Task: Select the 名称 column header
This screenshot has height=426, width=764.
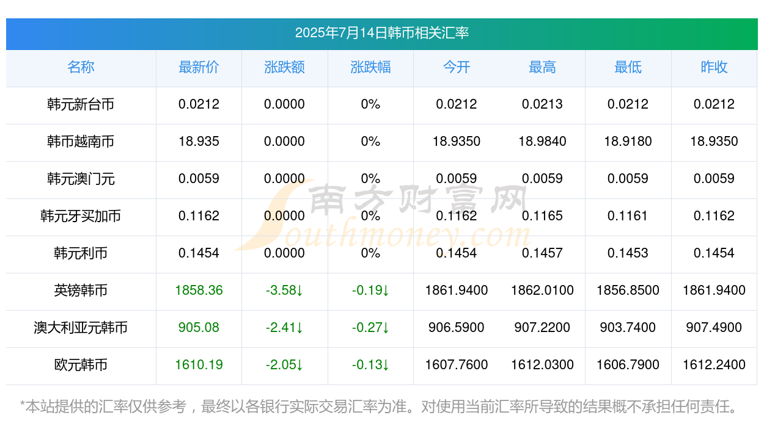Action: [x=81, y=67]
